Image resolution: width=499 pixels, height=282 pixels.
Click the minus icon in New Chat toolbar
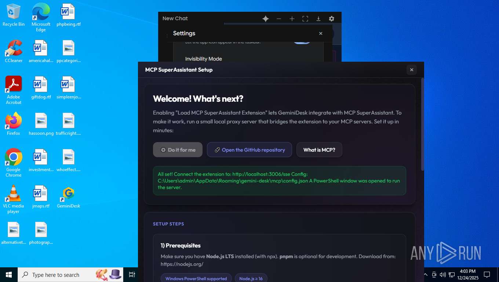(279, 19)
